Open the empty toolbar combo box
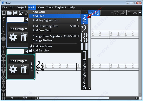The image size is (143, 101). [107, 13]
